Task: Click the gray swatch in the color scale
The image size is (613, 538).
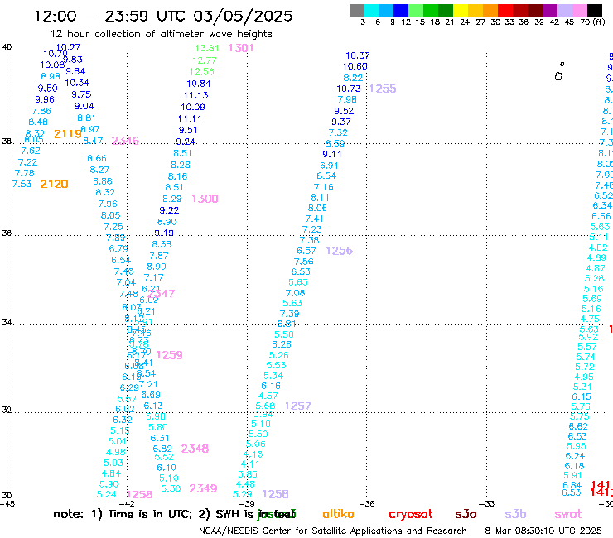Action: (x=357, y=10)
